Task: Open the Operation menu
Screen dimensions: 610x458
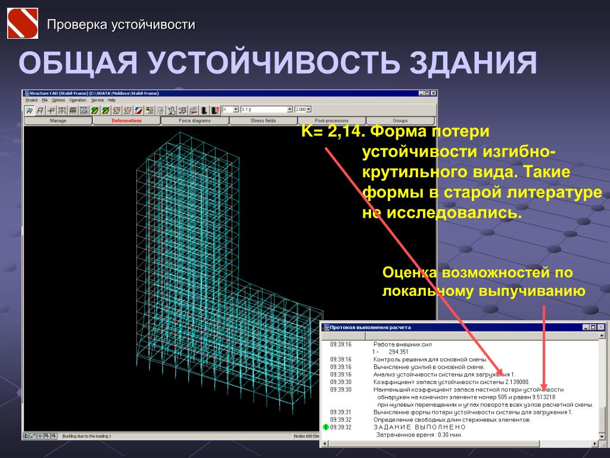Action: (x=77, y=100)
